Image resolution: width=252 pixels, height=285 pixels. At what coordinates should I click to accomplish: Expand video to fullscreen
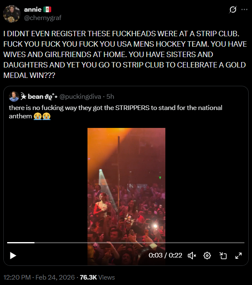(x=238, y=255)
